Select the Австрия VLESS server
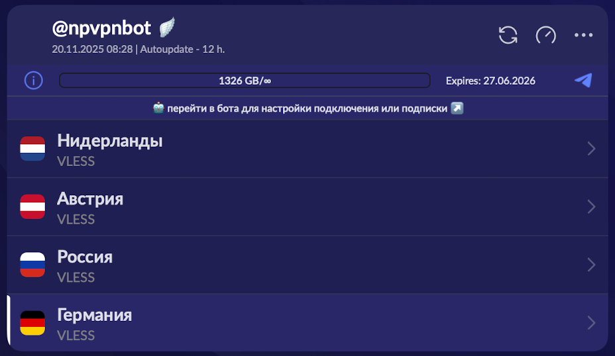Image resolution: width=615 pixels, height=356 pixels. 265,207
